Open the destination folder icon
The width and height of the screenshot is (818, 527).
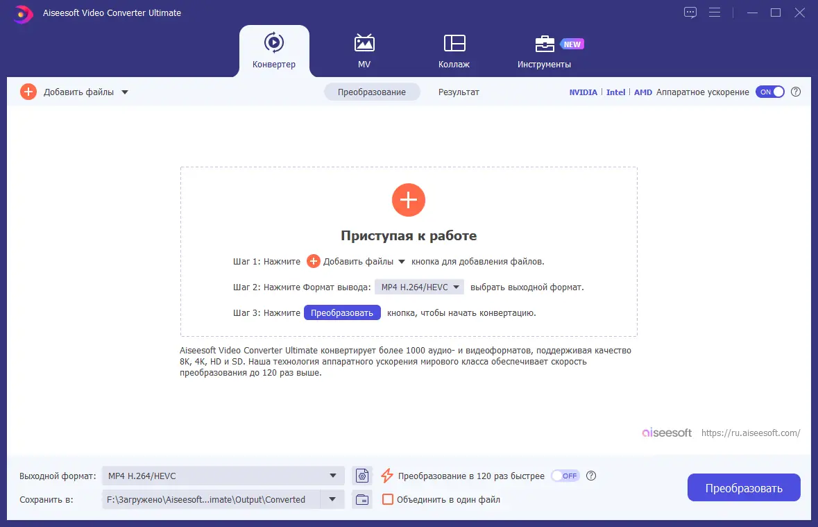[x=361, y=499]
